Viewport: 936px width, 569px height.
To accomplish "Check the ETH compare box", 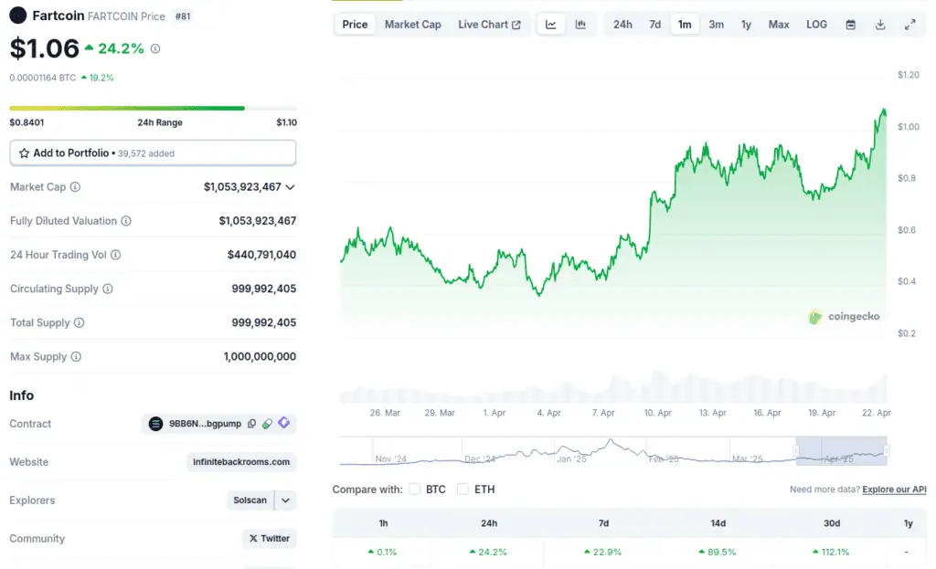I will (x=463, y=490).
